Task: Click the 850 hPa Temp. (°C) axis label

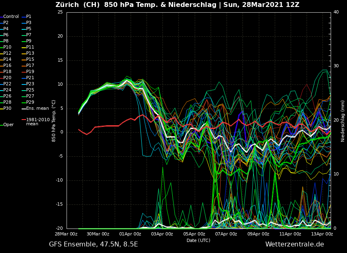Action: tap(53, 121)
